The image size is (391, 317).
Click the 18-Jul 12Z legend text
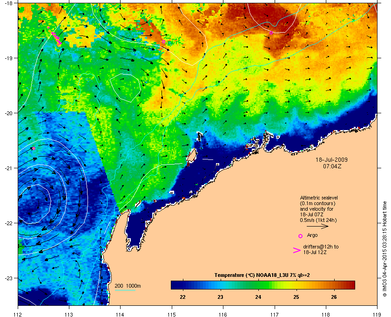click(315, 252)
